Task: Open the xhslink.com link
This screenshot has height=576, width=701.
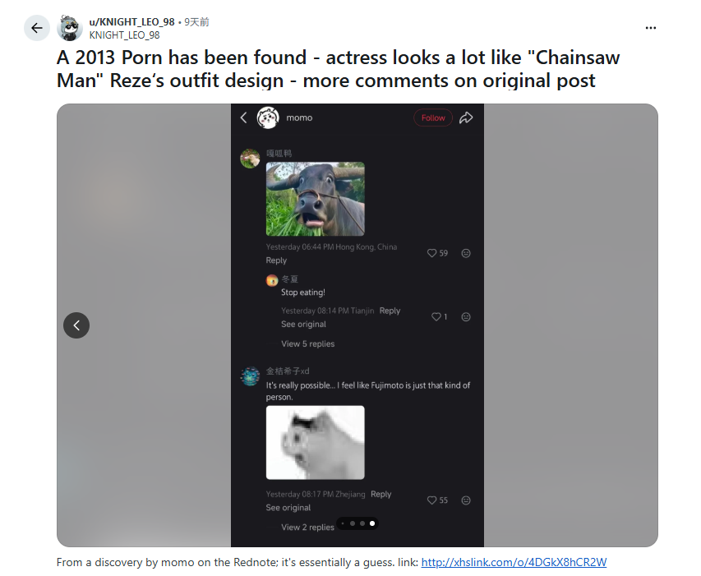Action: (x=514, y=562)
